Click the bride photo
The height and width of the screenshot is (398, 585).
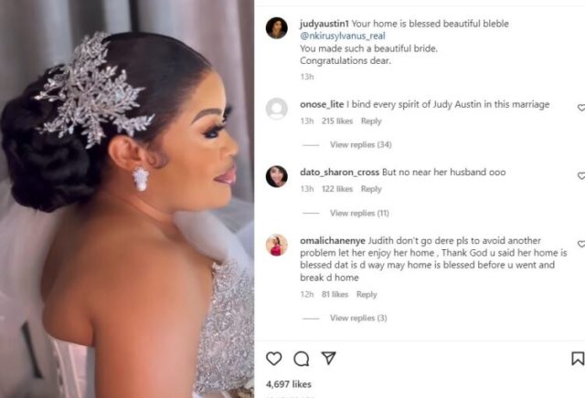(x=127, y=199)
